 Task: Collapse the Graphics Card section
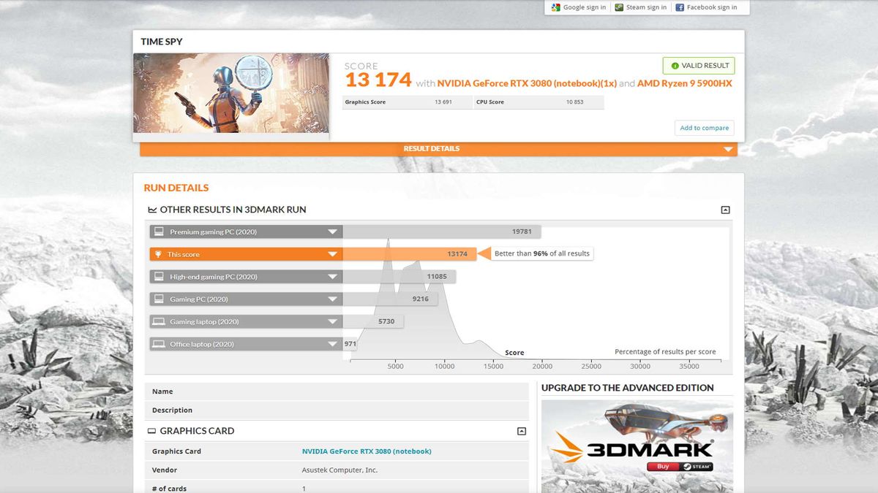[x=522, y=431]
